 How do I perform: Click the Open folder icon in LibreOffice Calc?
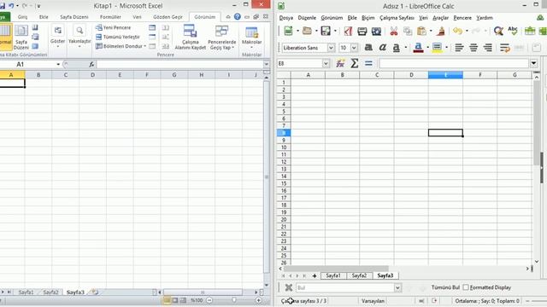click(307, 32)
